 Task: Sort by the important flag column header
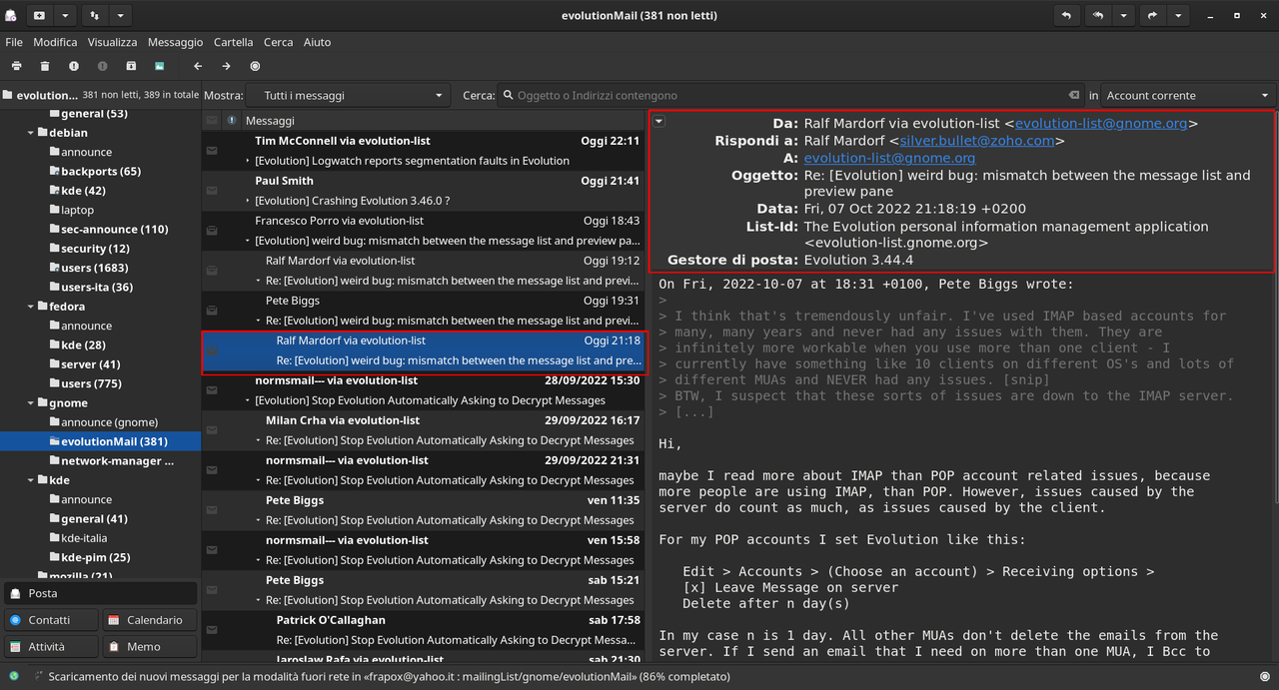click(x=232, y=120)
